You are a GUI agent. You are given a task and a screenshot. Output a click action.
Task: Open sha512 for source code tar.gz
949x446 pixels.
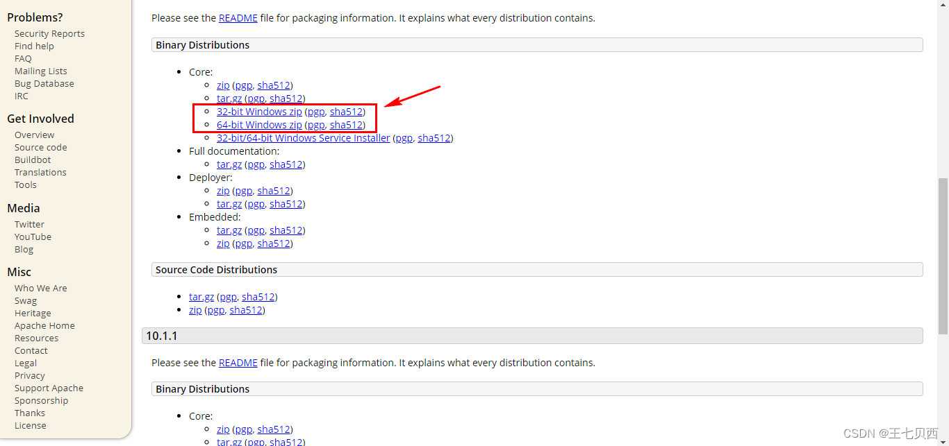click(258, 297)
